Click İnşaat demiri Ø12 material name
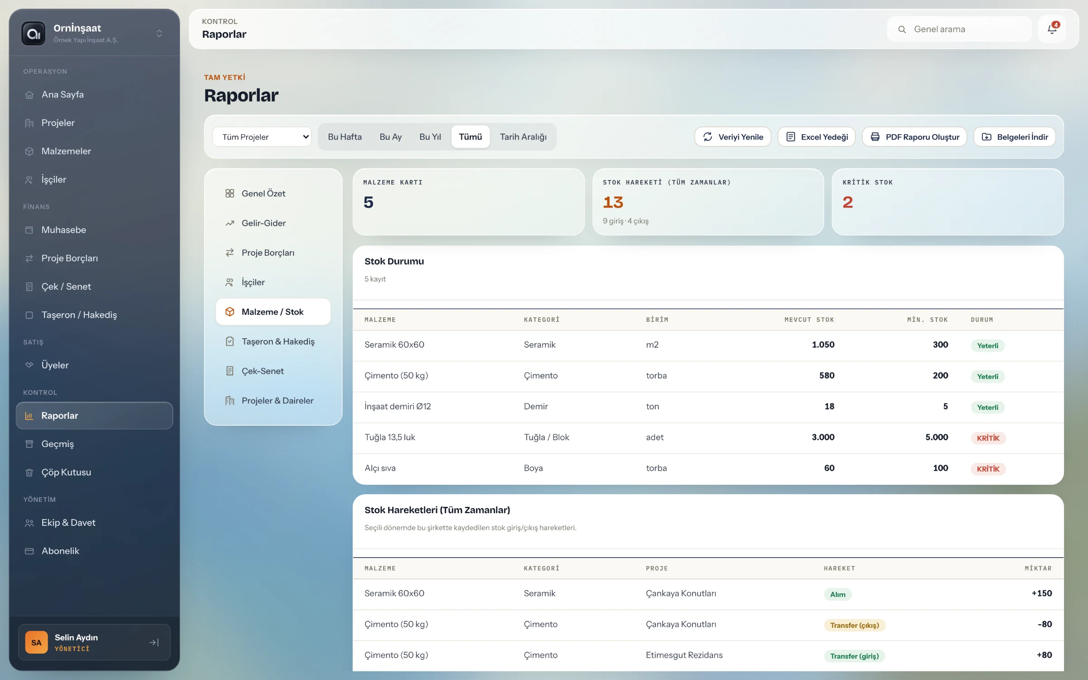Image resolution: width=1088 pixels, height=680 pixels. pyautogui.click(x=398, y=407)
